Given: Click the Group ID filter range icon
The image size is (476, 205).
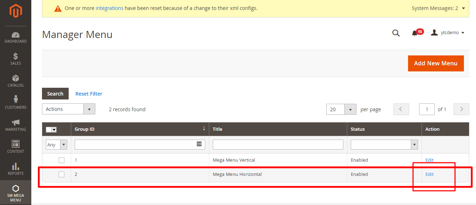Looking at the screenshot, I should (x=199, y=144).
